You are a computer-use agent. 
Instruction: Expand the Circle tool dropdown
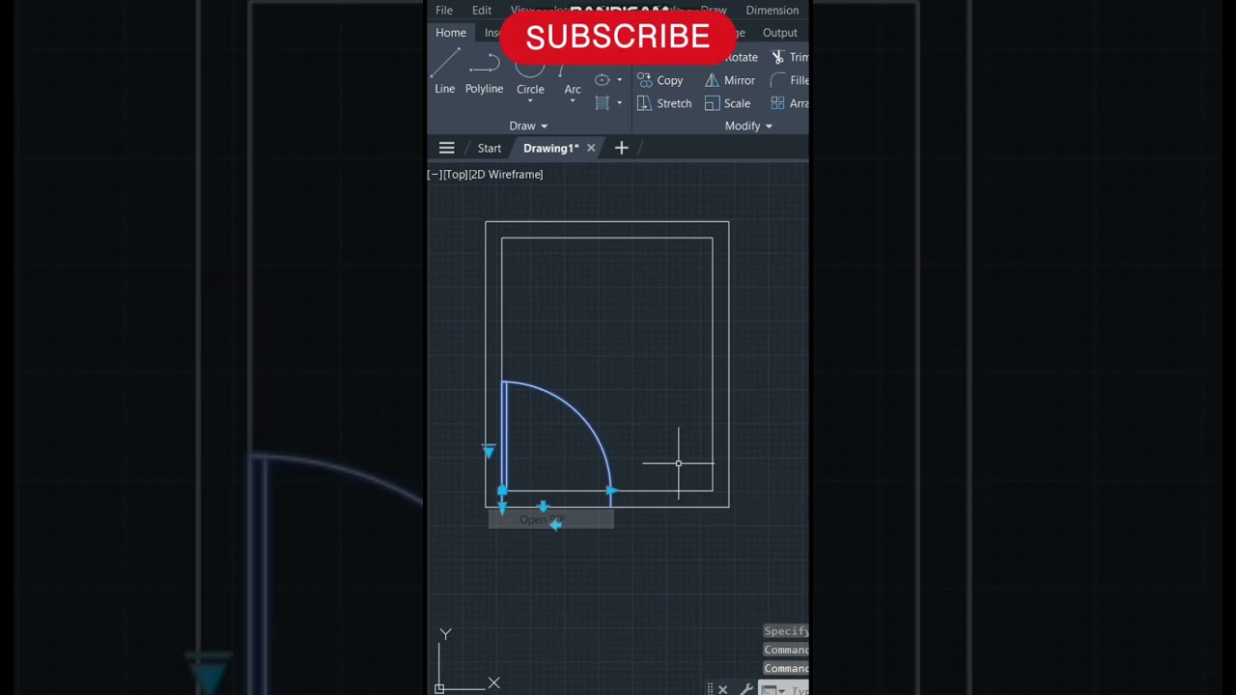point(530,100)
